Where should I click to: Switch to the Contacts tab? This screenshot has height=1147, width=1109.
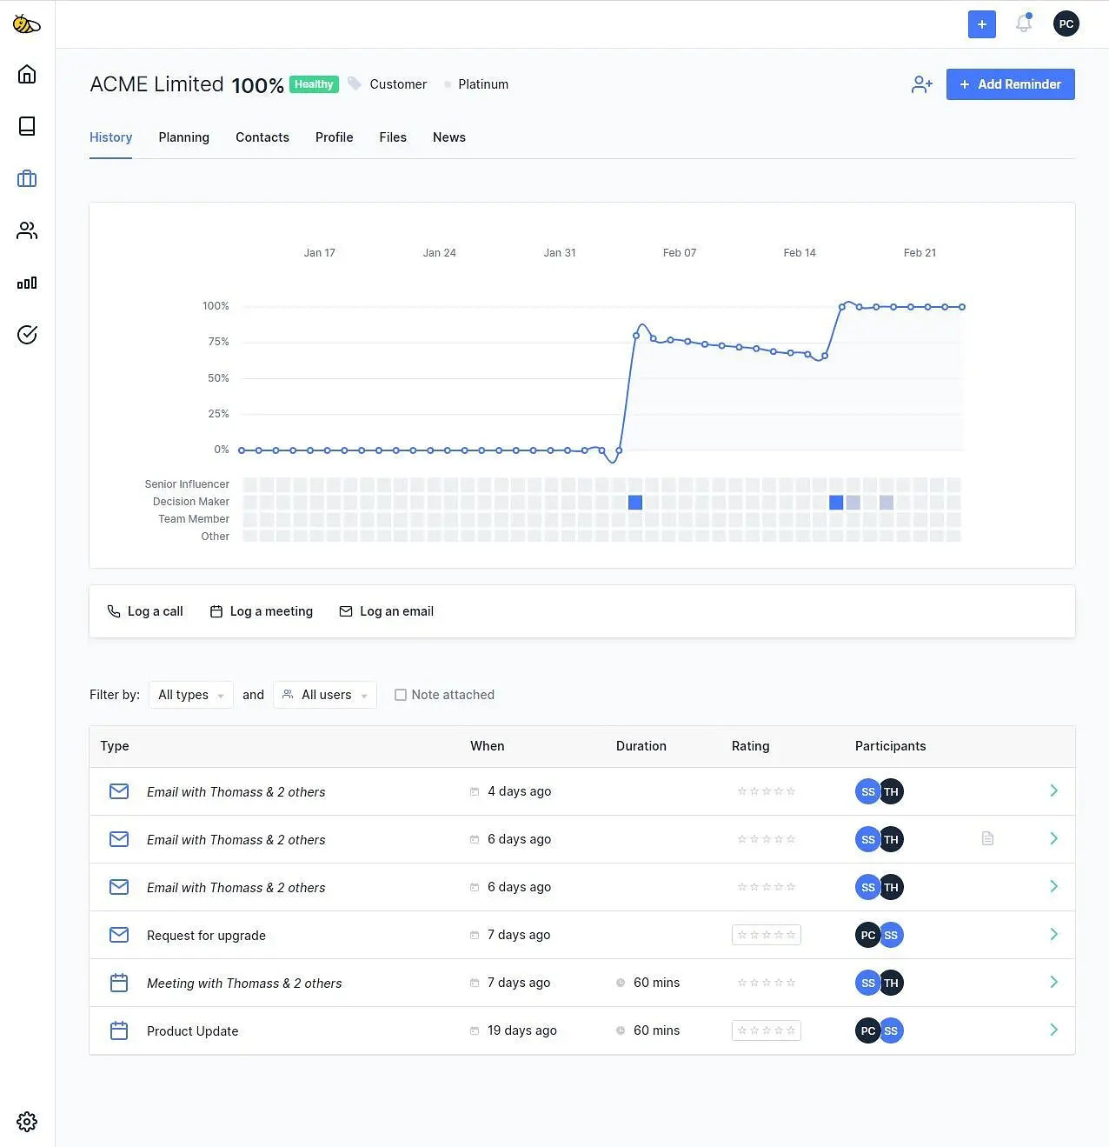(x=262, y=137)
